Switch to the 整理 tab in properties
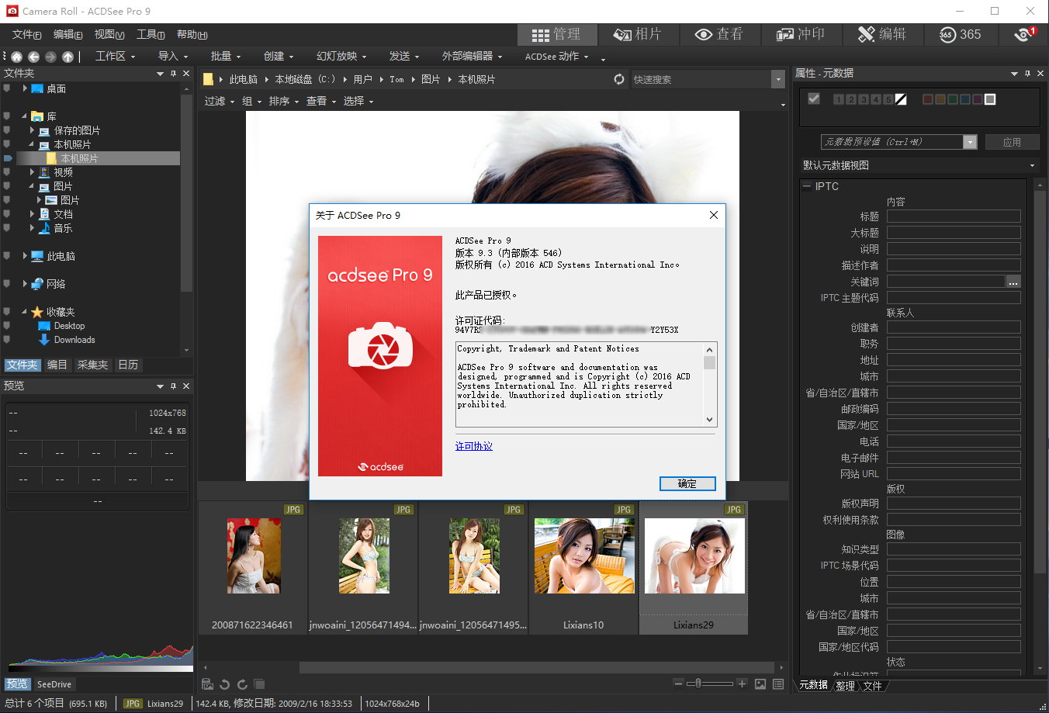The width and height of the screenshot is (1049, 713). pyautogui.click(x=845, y=686)
